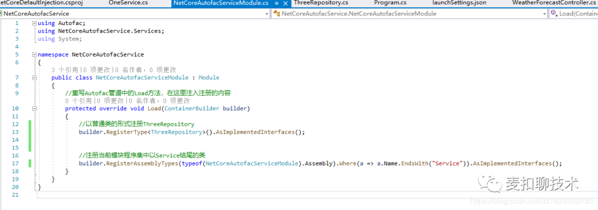Open the launchSettings.json tab
This screenshot has width=598, height=210.
pyautogui.click(x=460, y=3)
